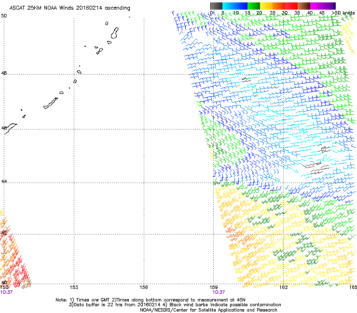
Task: Click the '156' longitude axis label
Action: [x=144, y=287]
